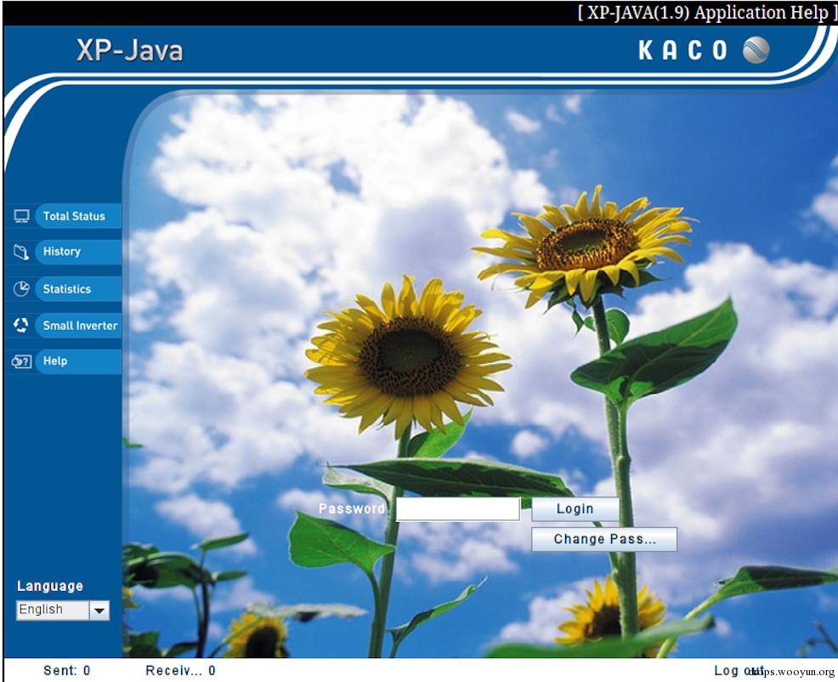Click the KACO globe logo icon
The image size is (838, 682).
(x=756, y=50)
